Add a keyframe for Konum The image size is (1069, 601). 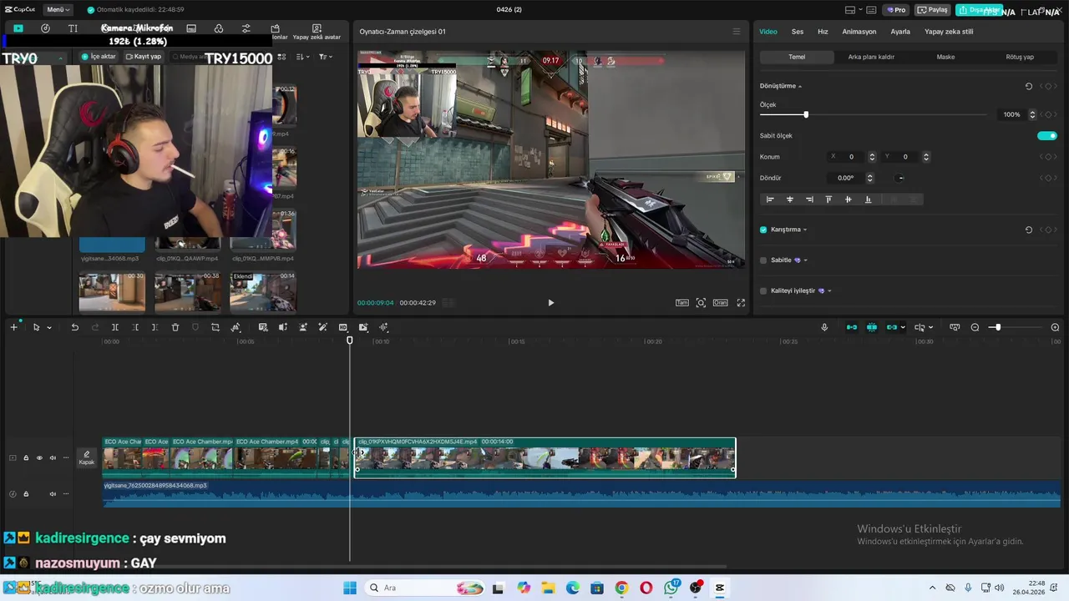pyautogui.click(x=1048, y=157)
